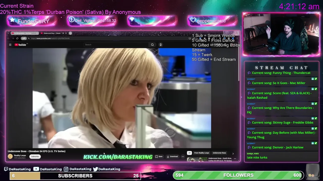Click the browser back arrow

[9, 38]
